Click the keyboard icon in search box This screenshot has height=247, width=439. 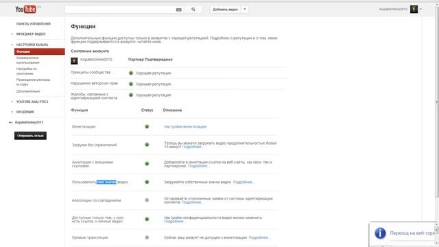(x=178, y=10)
